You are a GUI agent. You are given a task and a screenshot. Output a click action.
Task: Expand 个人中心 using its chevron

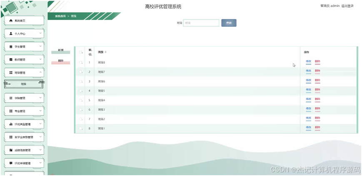tap(40, 33)
